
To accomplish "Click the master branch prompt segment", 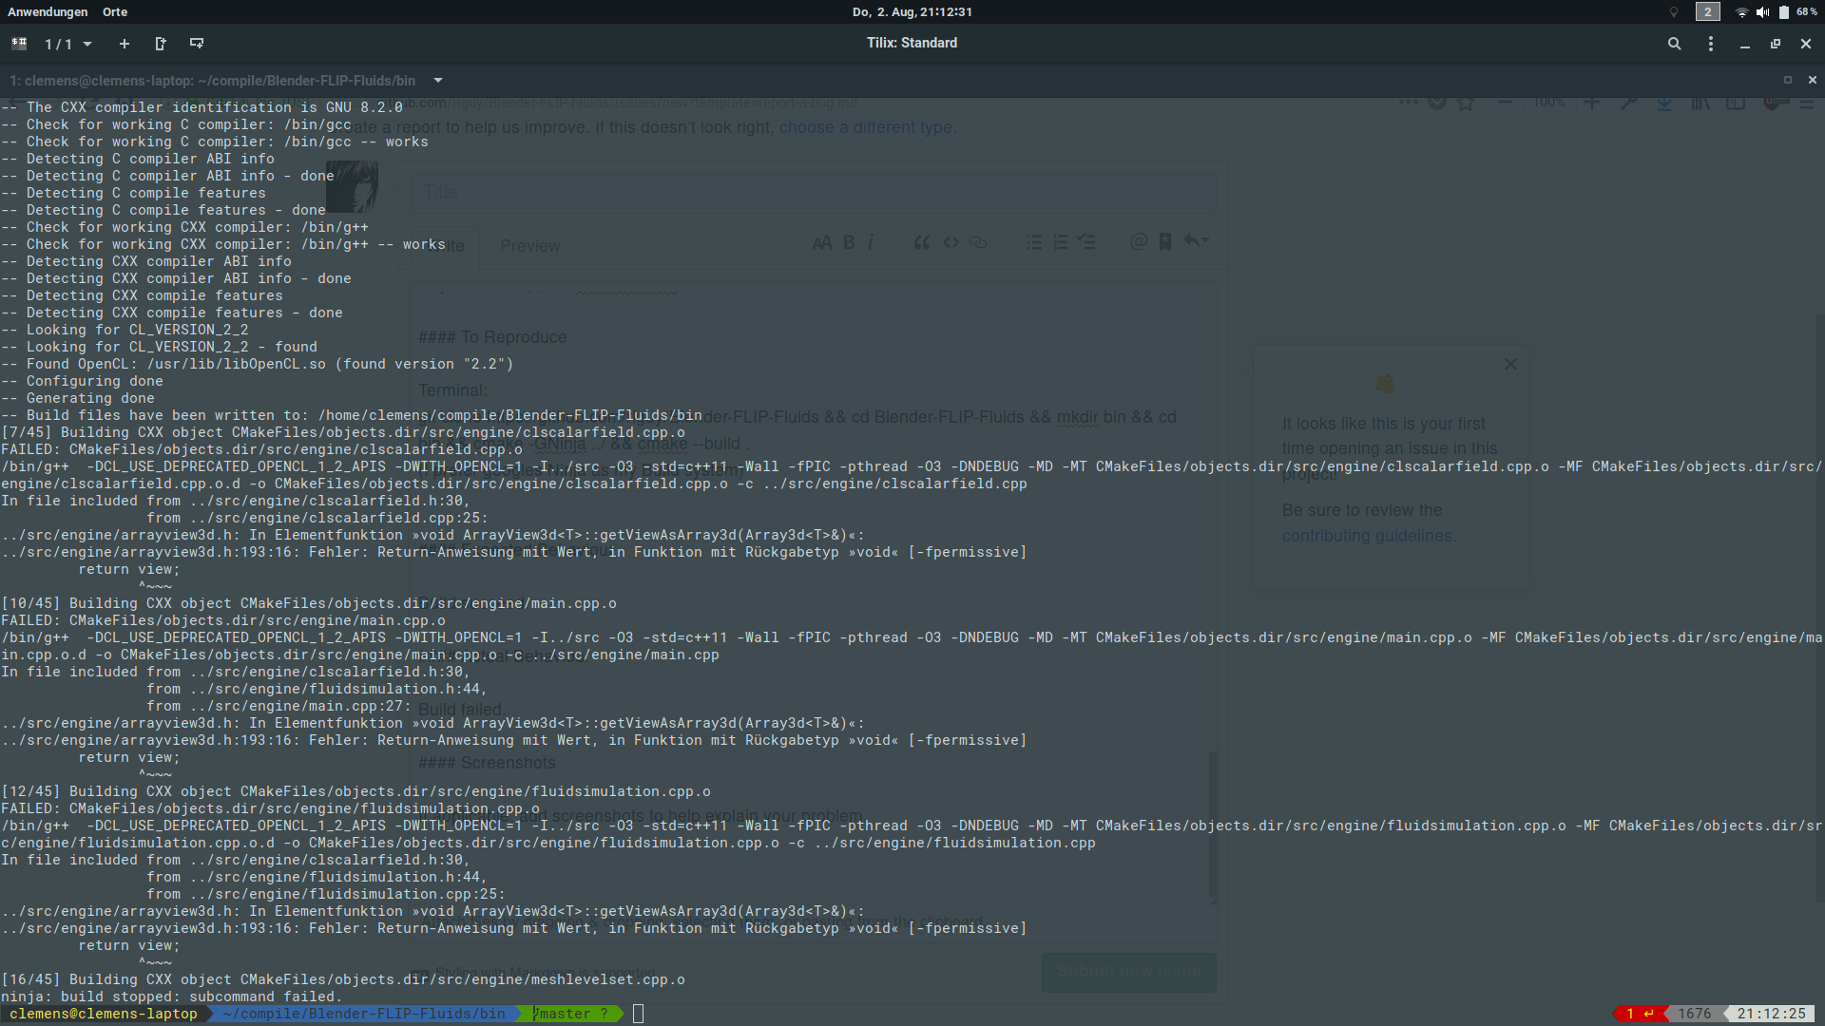I will coord(569,1014).
